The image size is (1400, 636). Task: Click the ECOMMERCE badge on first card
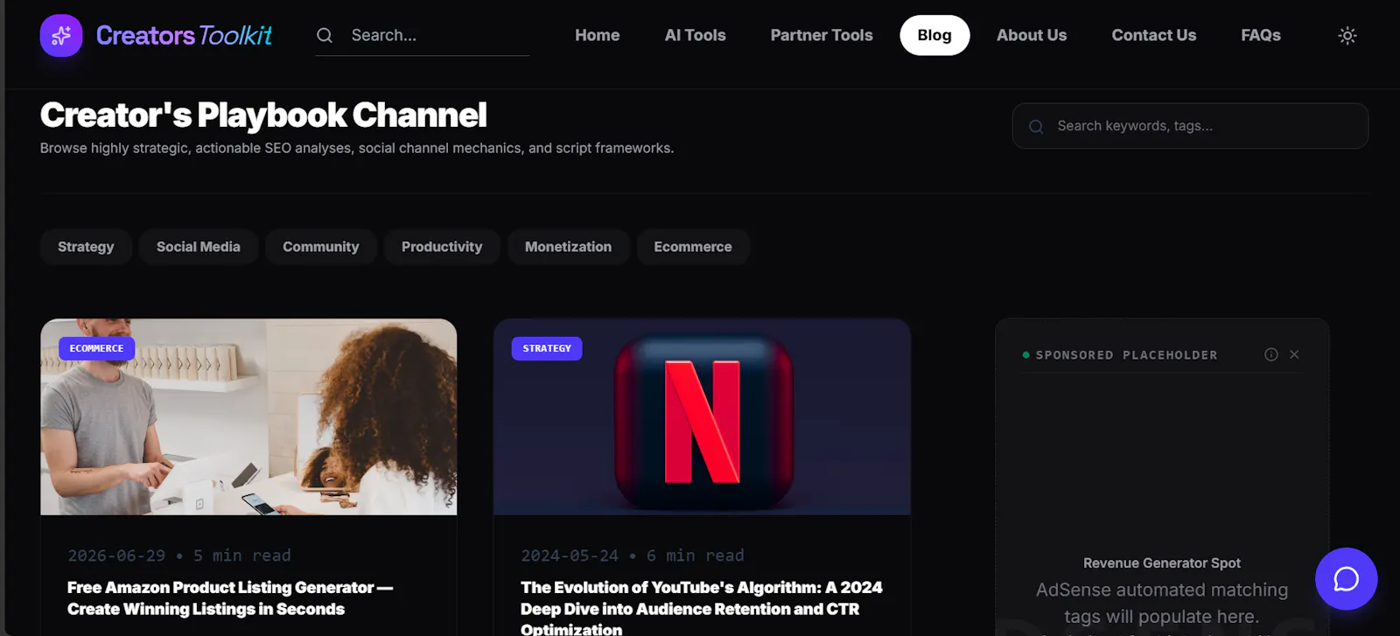[96, 348]
